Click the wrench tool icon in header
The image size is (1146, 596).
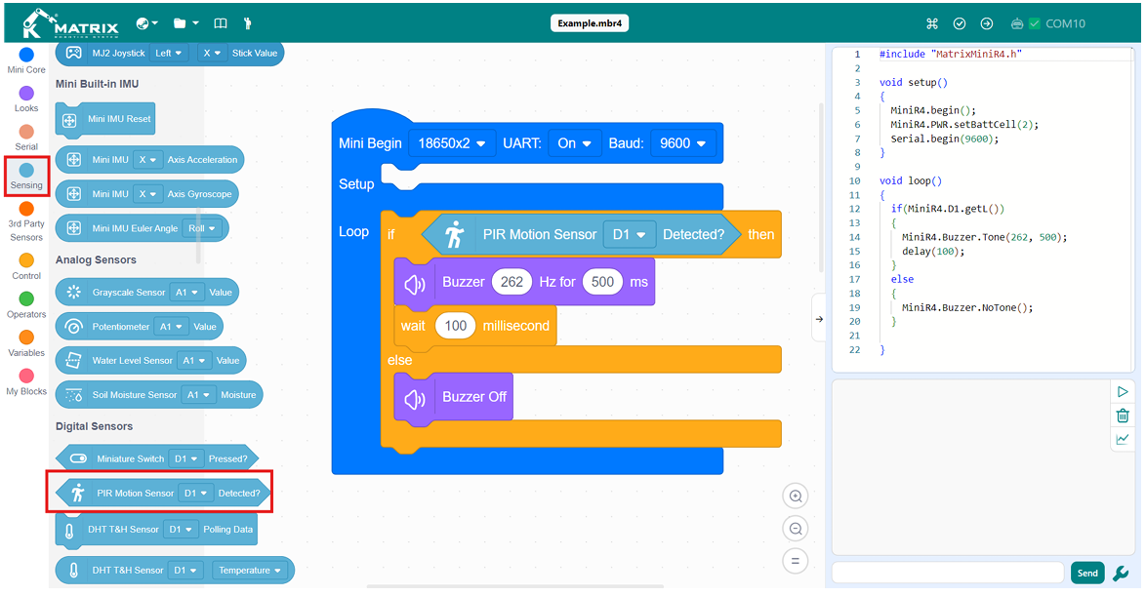point(247,23)
